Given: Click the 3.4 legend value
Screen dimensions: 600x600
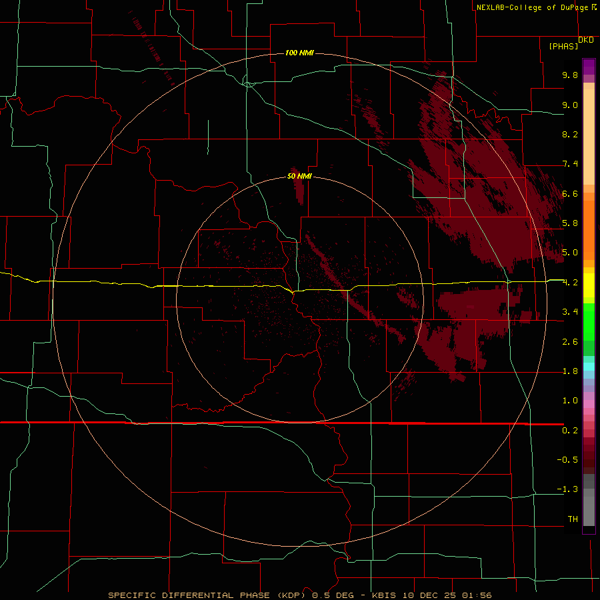Looking at the screenshot, I should 570,312.
